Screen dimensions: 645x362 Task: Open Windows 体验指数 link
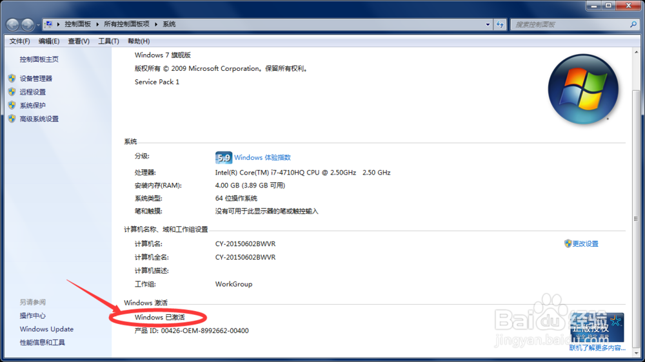click(263, 157)
